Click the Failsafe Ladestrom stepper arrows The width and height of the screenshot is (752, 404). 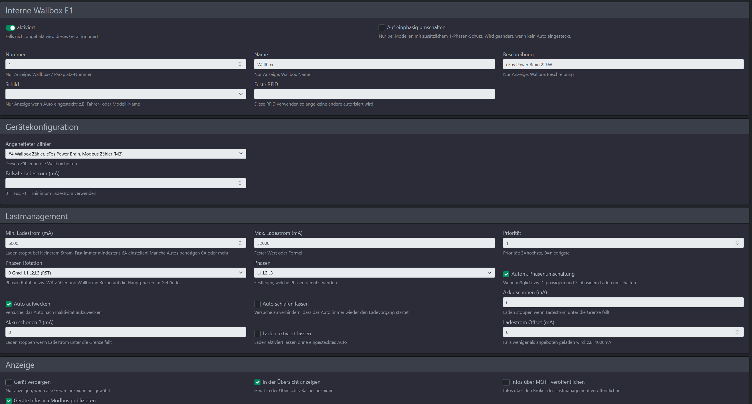pyautogui.click(x=240, y=183)
